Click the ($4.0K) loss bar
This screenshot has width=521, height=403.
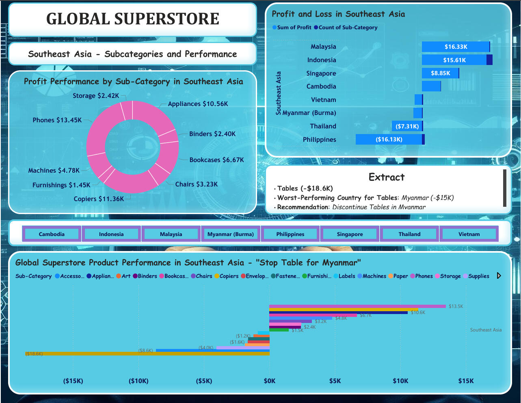coord(243,347)
